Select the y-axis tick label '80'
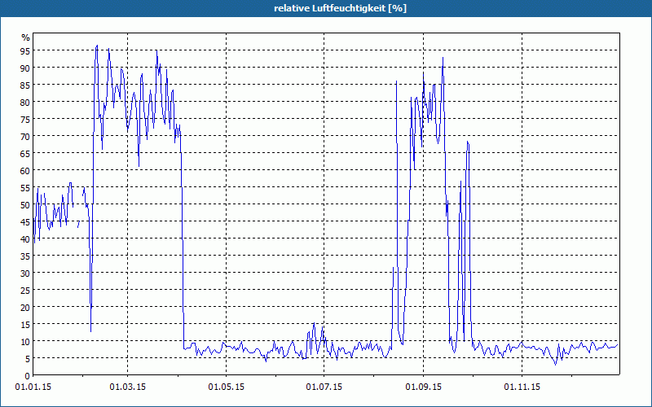652x407 pixels. click(x=25, y=103)
